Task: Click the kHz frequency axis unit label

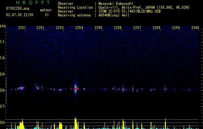Action: pos(3,26)
